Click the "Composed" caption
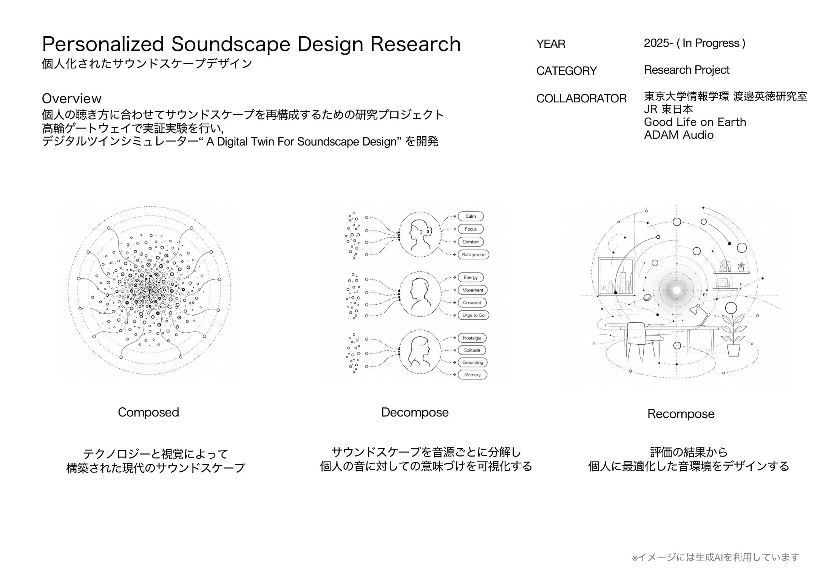The width and height of the screenshot is (831, 576). [148, 412]
